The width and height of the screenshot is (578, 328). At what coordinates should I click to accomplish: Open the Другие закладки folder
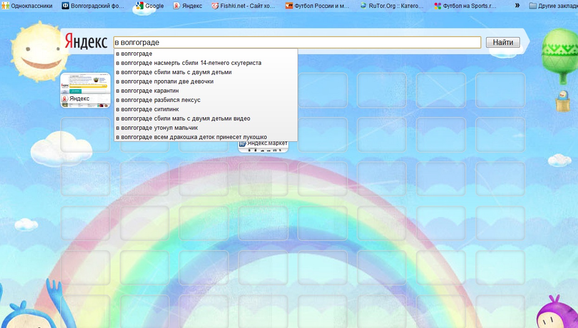[x=553, y=6]
